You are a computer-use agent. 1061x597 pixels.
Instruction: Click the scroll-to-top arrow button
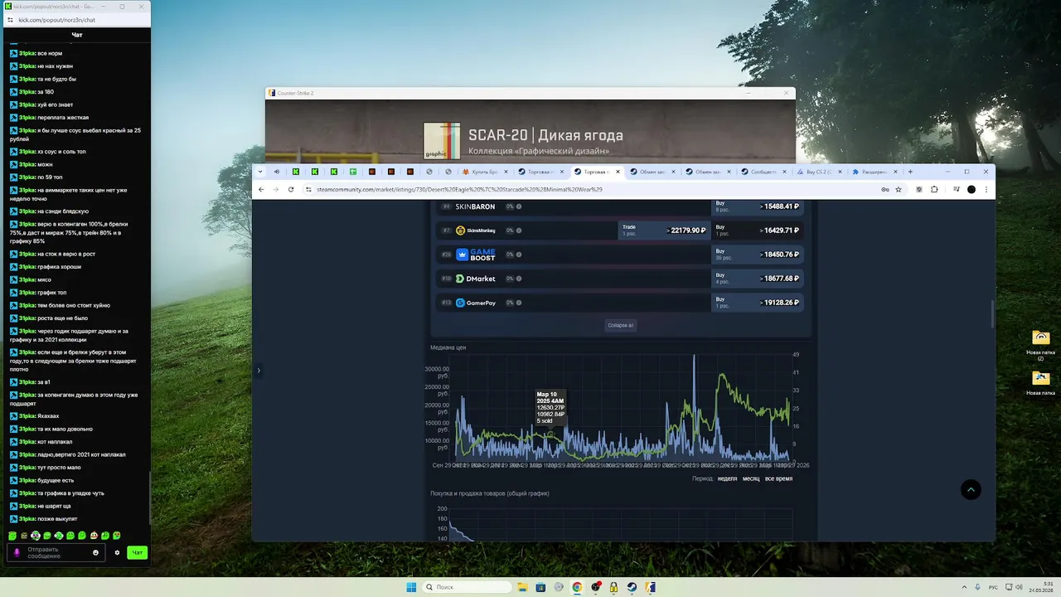click(971, 490)
